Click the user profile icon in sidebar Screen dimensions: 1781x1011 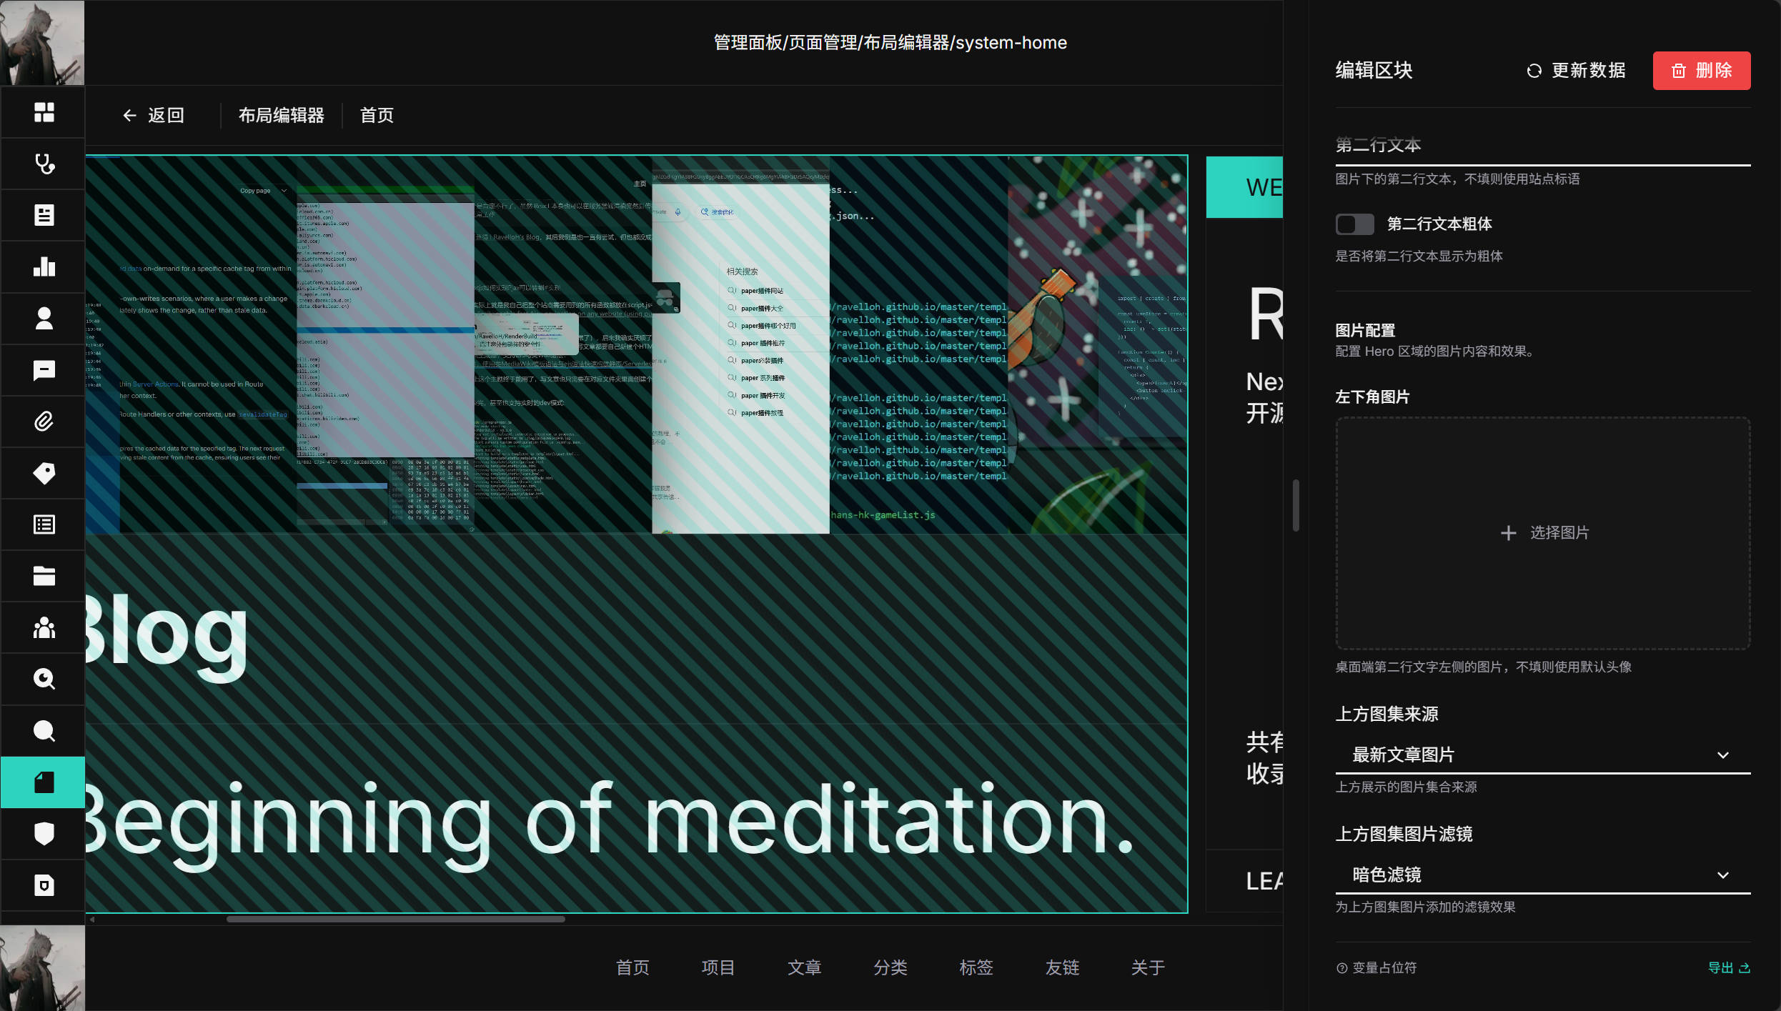(44, 319)
